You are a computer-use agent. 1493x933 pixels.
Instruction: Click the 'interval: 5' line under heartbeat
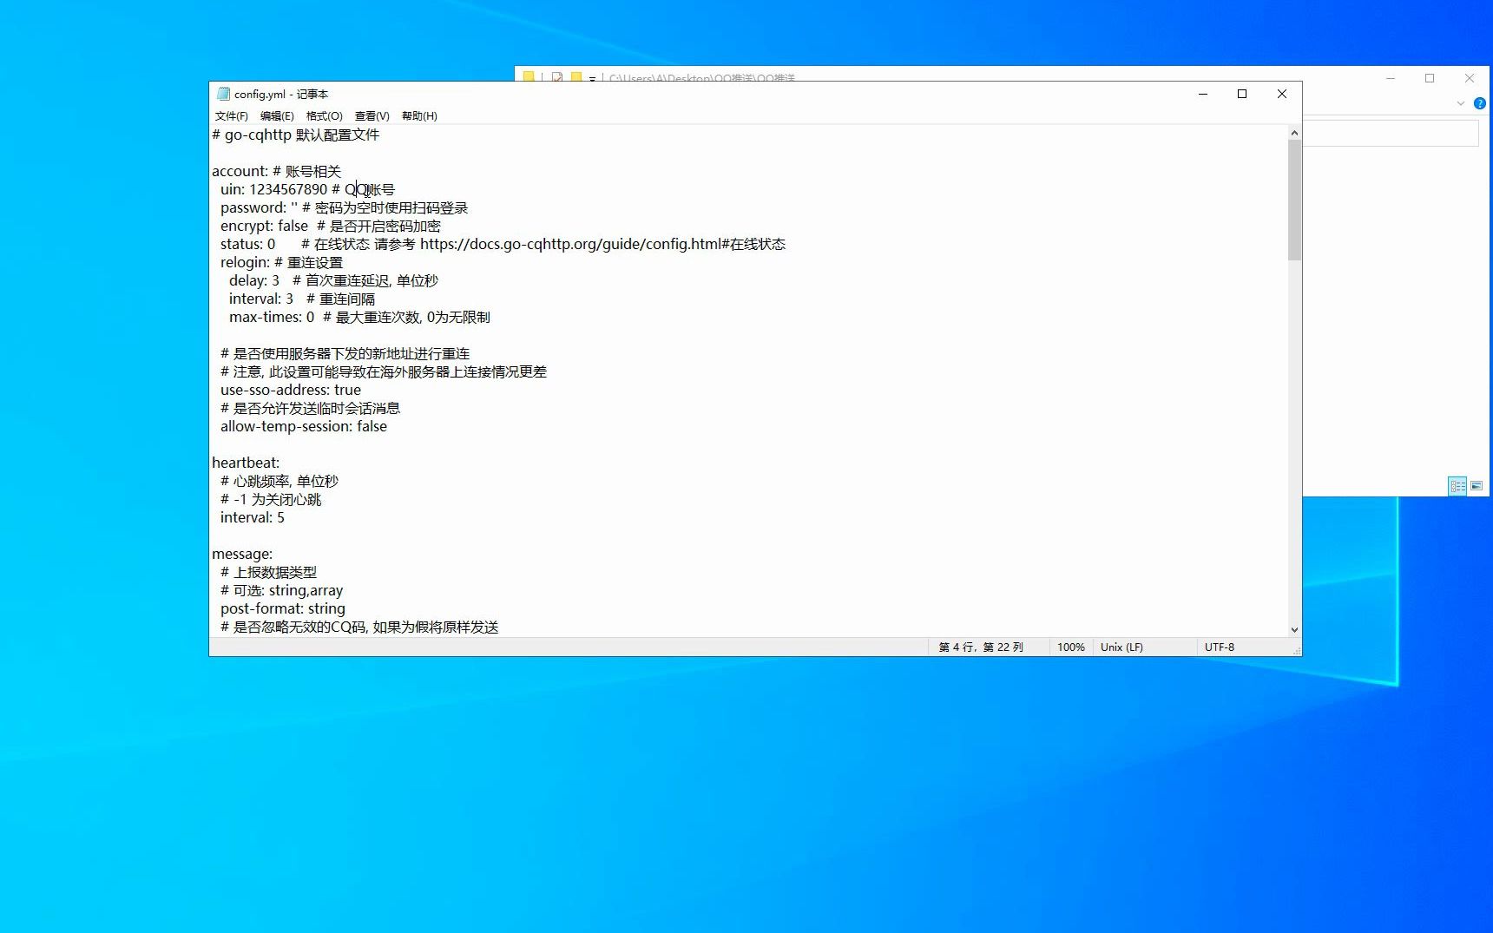253,517
